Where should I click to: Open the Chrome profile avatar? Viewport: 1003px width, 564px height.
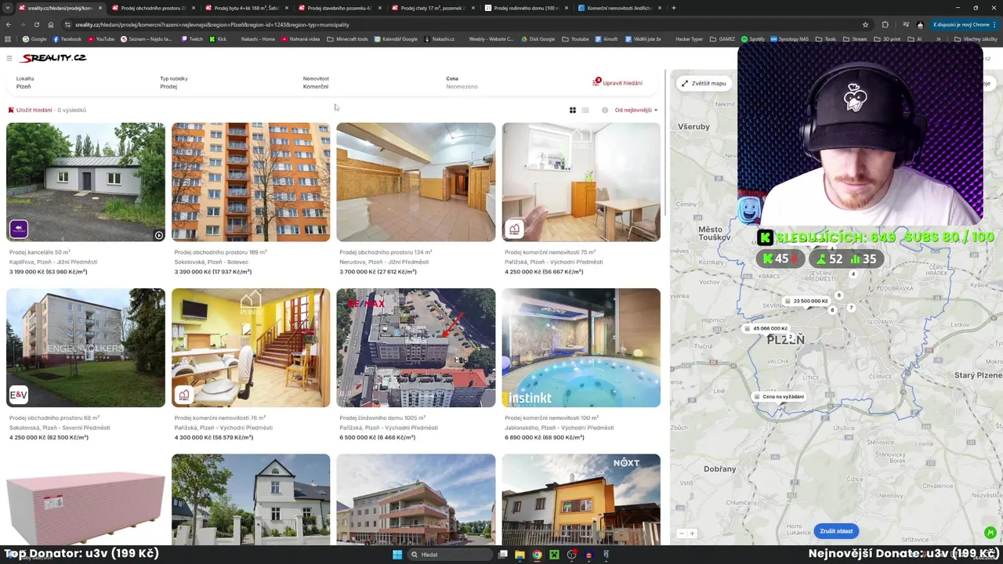click(920, 24)
